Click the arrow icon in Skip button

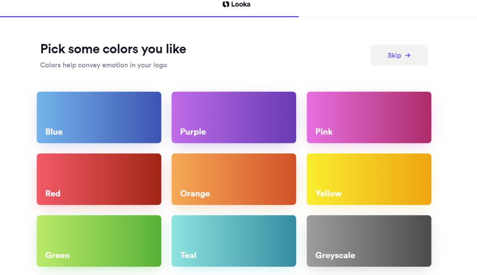(408, 55)
